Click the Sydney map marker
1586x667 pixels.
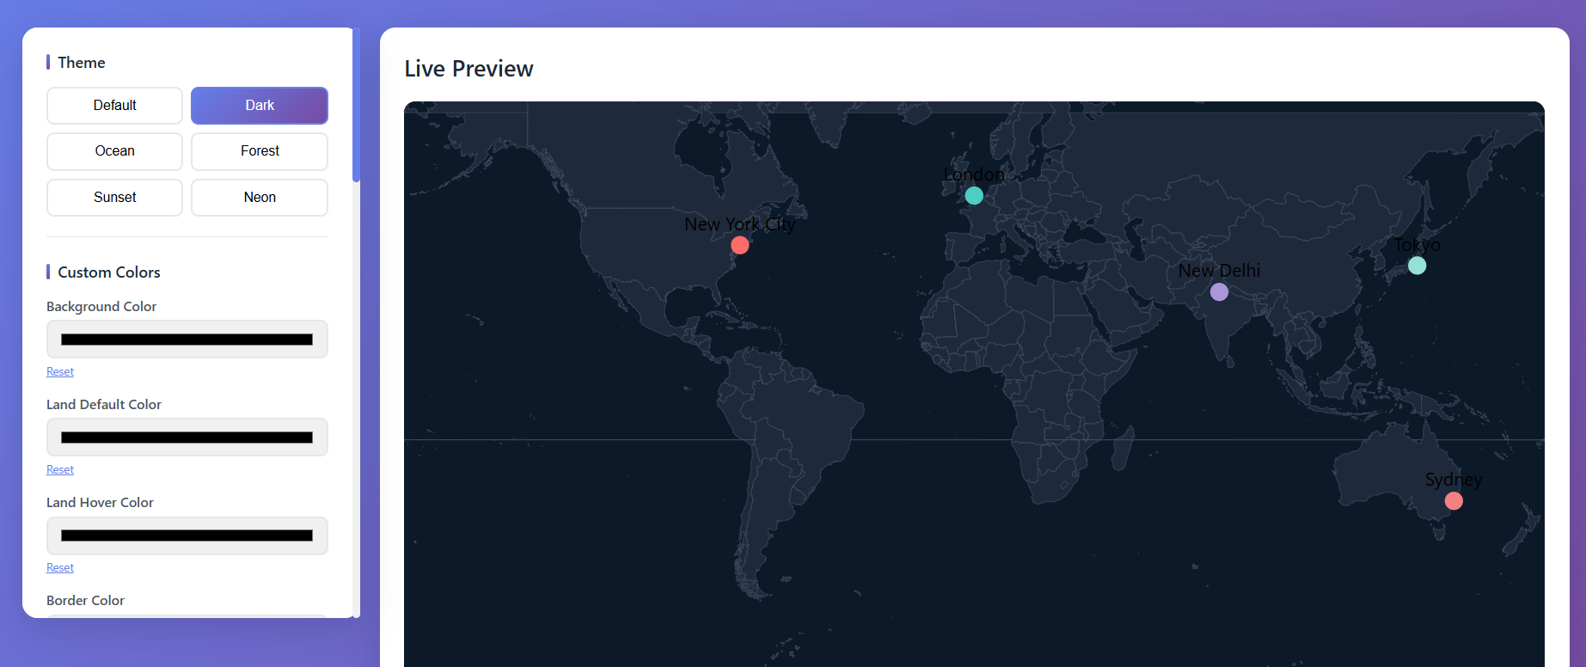tap(1454, 500)
